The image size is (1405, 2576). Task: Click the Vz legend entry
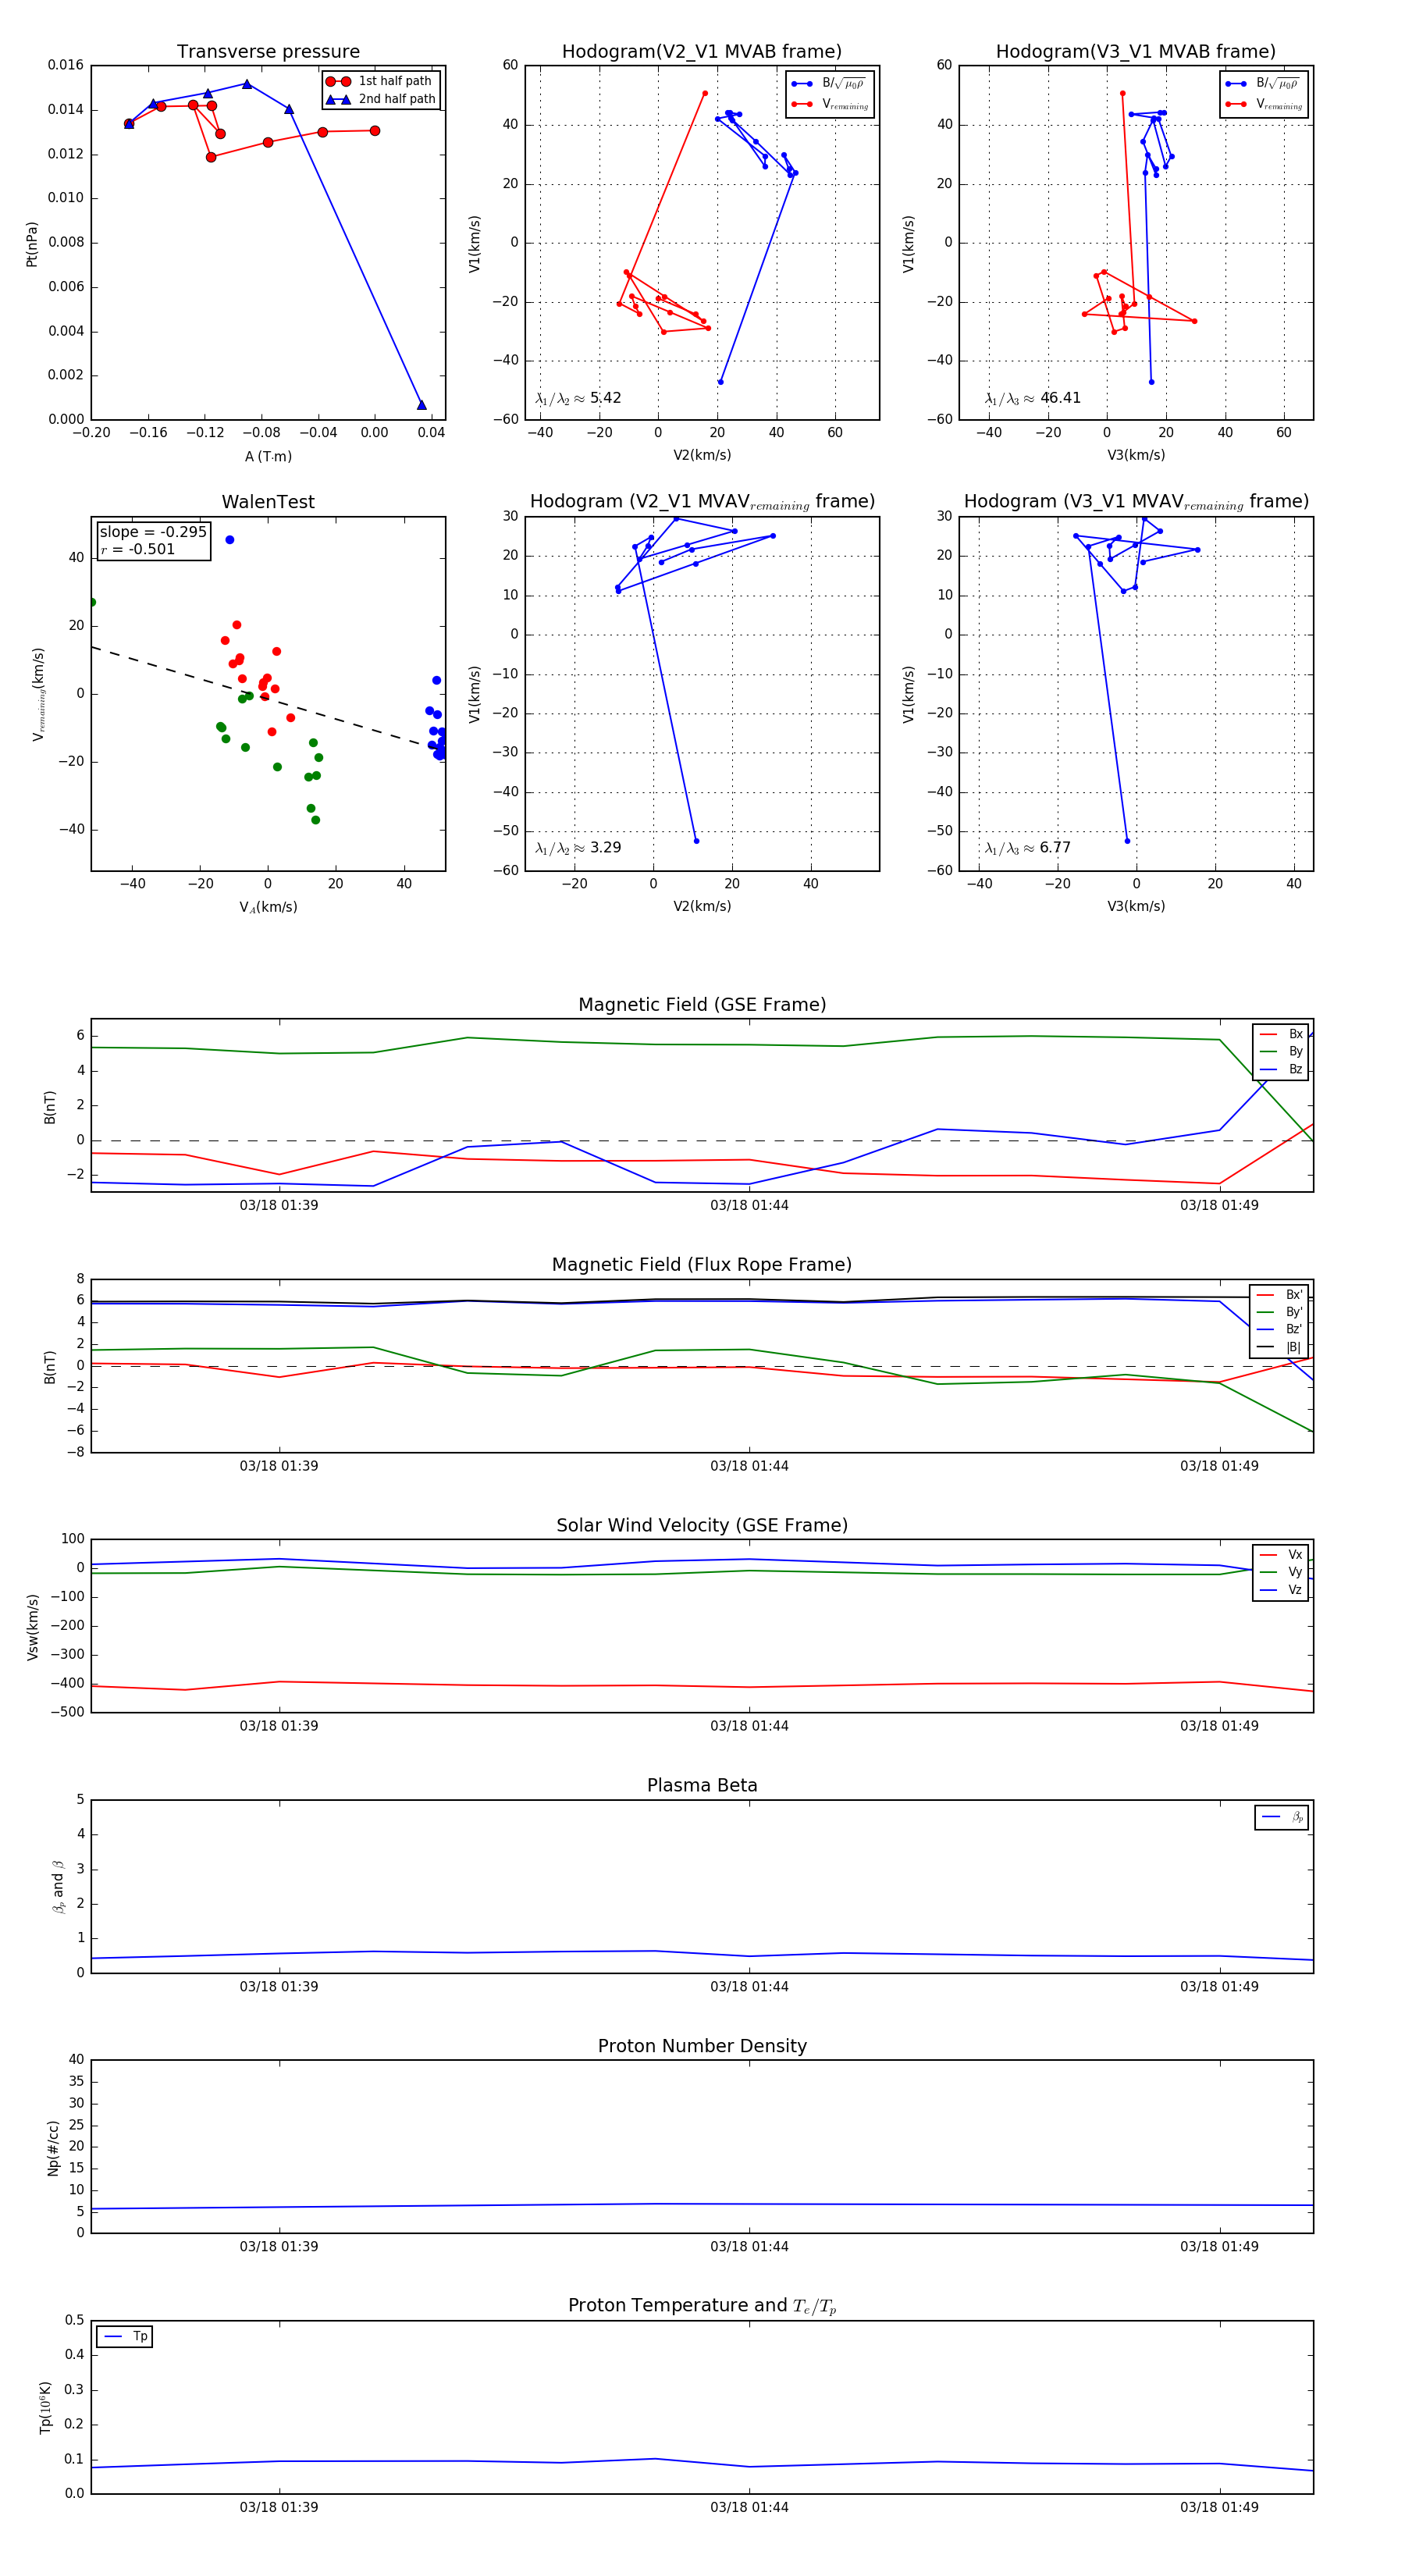(x=1281, y=1590)
